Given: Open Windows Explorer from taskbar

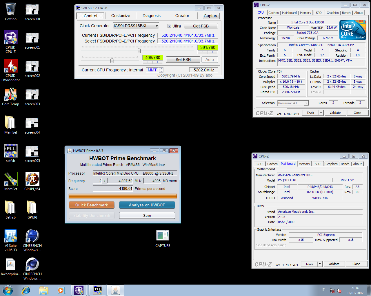Looking at the screenshot, I should (x=44, y=290).
